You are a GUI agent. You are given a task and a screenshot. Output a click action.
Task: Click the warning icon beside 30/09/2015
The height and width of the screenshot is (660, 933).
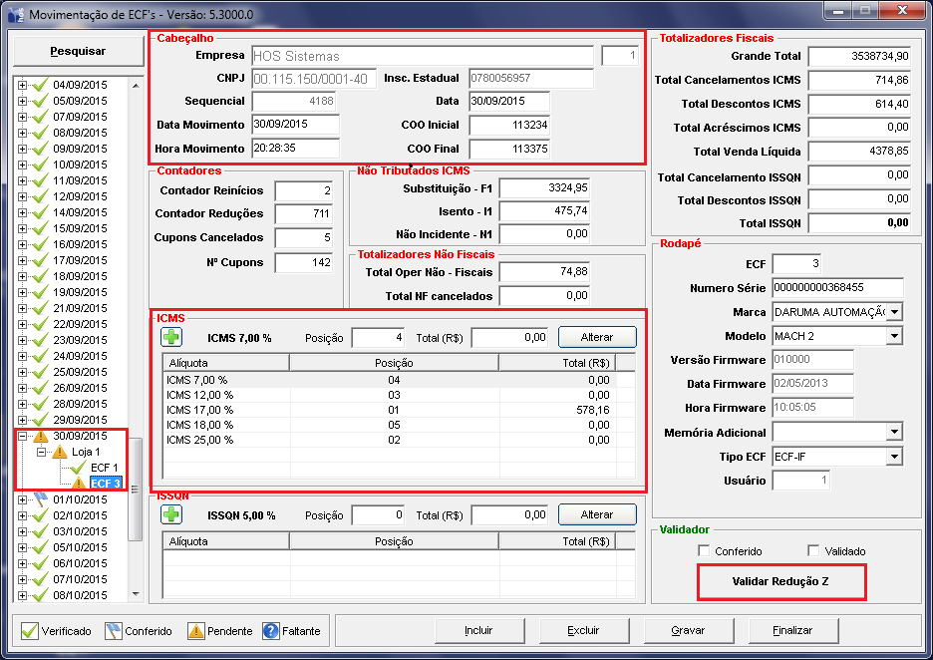pos(41,437)
